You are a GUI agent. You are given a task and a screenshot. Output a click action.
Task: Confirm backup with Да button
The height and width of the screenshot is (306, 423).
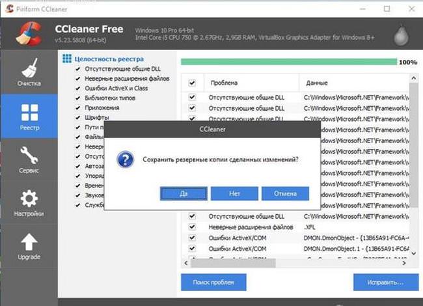(x=184, y=193)
